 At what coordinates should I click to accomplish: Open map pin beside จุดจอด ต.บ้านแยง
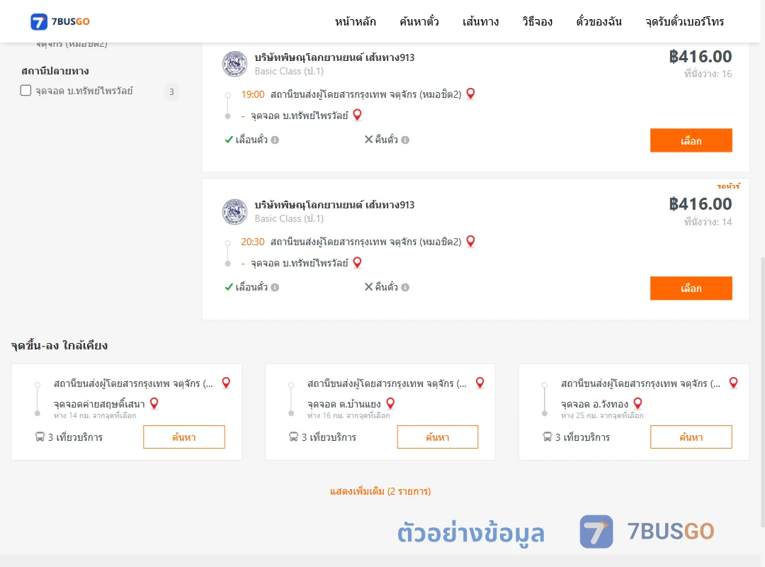click(x=390, y=403)
